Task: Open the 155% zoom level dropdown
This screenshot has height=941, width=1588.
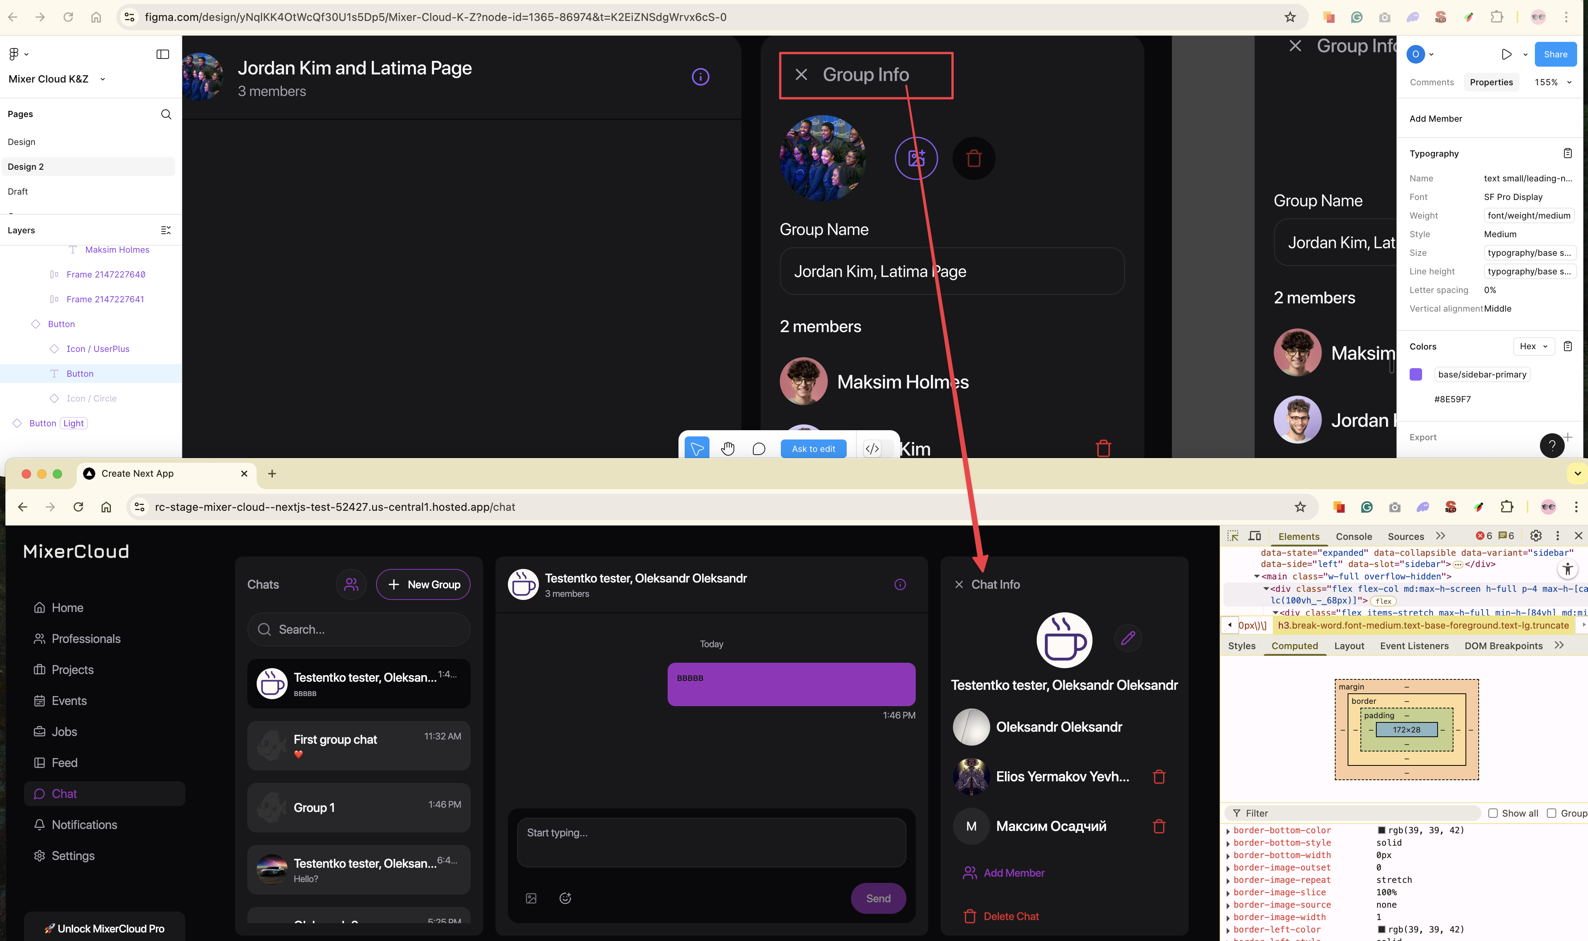Action: pos(1552,83)
